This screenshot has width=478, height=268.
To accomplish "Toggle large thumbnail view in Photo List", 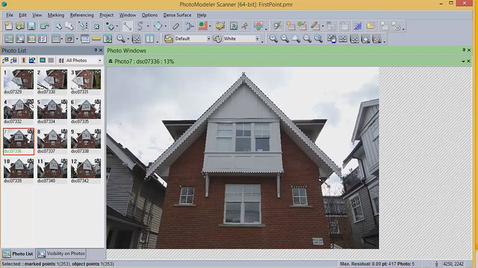I will (x=42, y=60).
